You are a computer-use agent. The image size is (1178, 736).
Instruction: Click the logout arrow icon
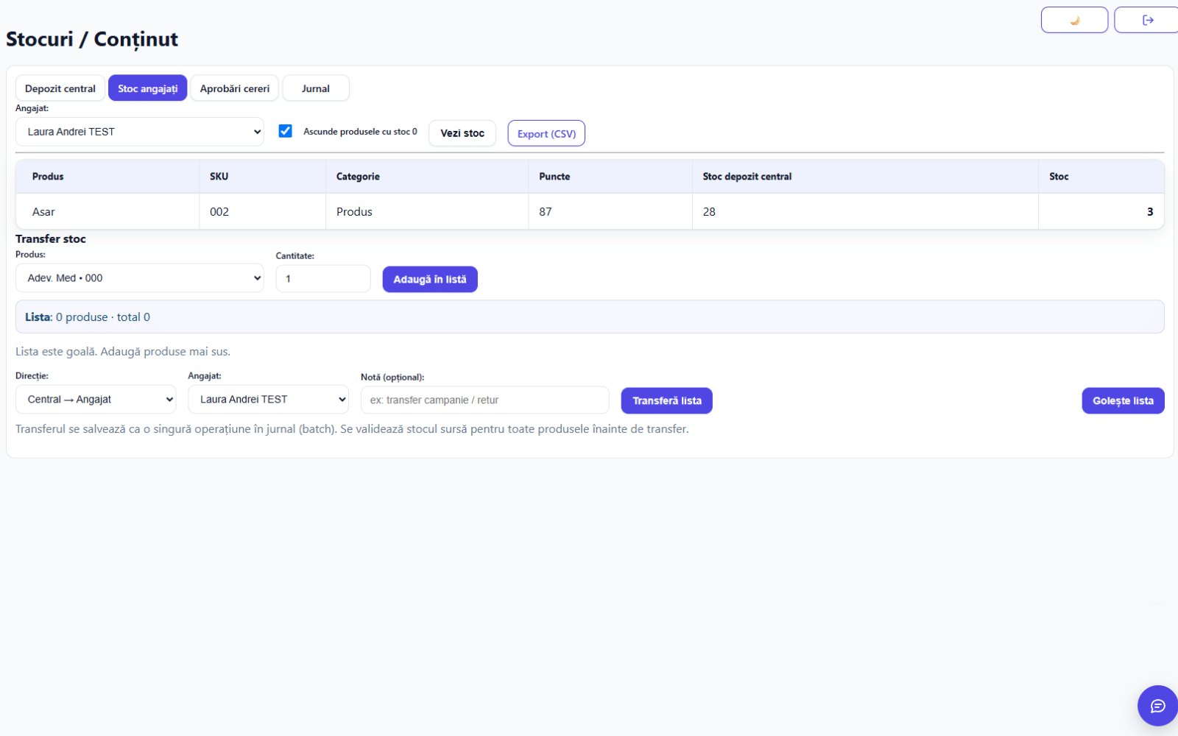tap(1147, 20)
